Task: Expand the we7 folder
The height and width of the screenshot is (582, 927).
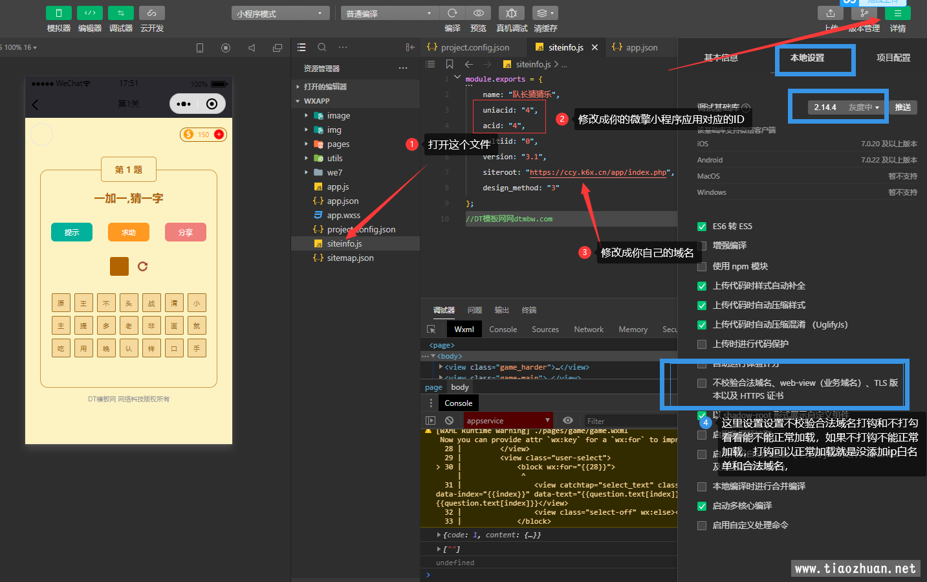Action: pyautogui.click(x=307, y=172)
